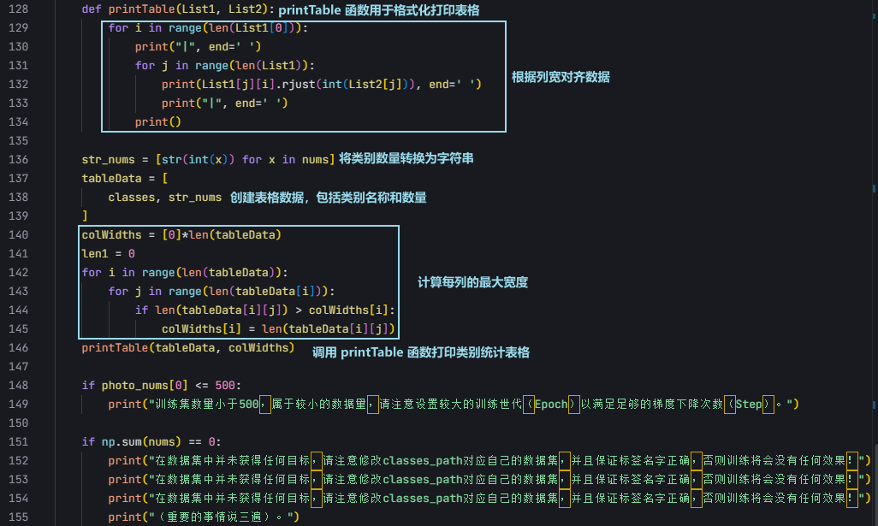Click 'if np.sum(nums) == 0:' condition
The image size is (878, 526).
pos(151,441)
